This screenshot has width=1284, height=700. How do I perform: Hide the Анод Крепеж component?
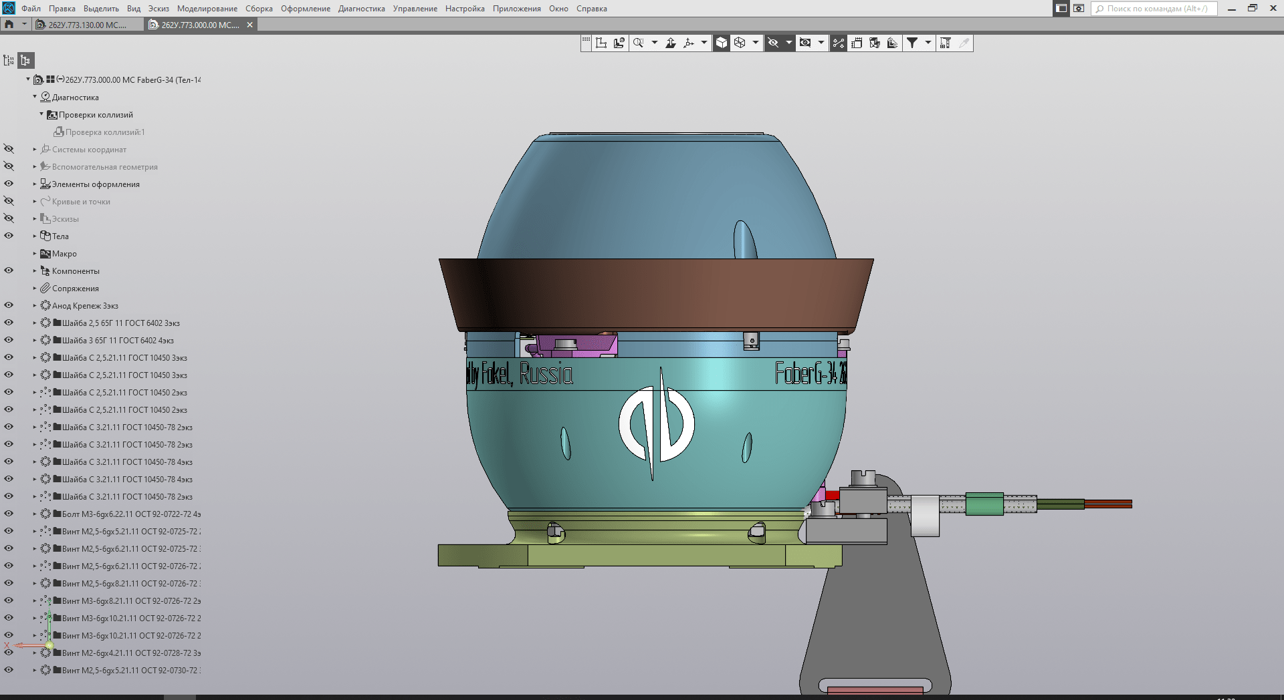click(x=9, y=305)
